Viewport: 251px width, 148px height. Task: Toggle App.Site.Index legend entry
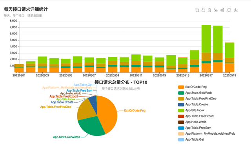(x=191, y=110)
